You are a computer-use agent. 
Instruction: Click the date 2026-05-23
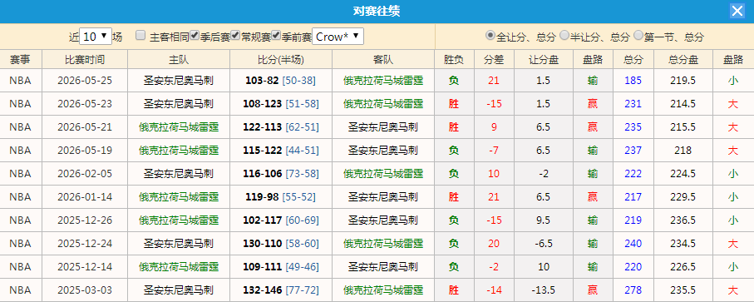tap(85, 104)
